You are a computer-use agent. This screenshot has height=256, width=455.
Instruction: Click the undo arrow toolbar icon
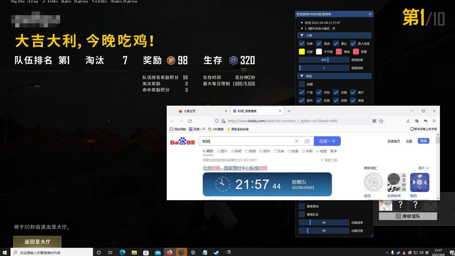pos(425,121)
